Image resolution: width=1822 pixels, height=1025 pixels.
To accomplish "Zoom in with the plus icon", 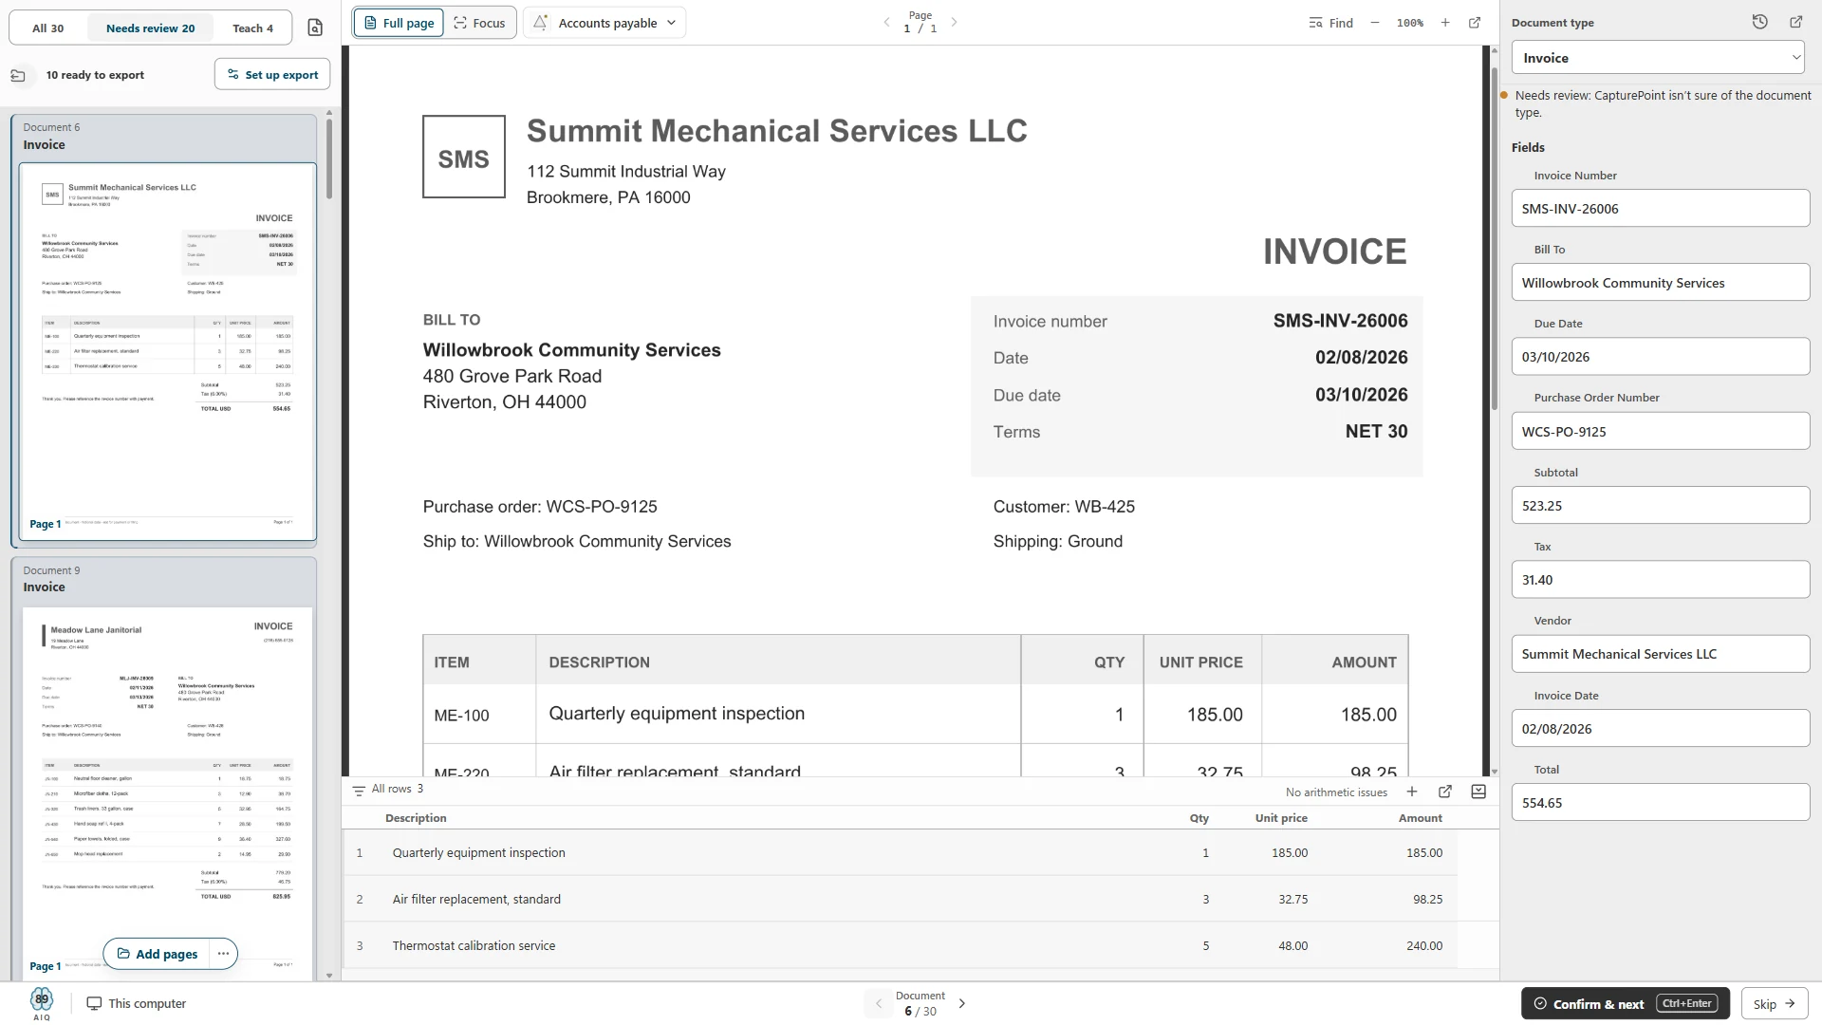I will (x=1445, y=23).
